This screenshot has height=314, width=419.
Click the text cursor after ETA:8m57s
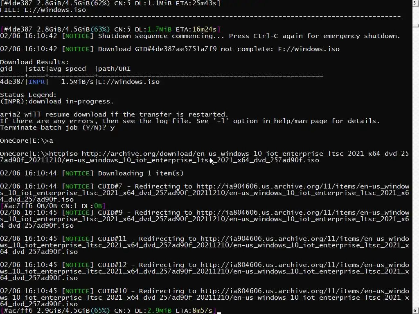219,312
